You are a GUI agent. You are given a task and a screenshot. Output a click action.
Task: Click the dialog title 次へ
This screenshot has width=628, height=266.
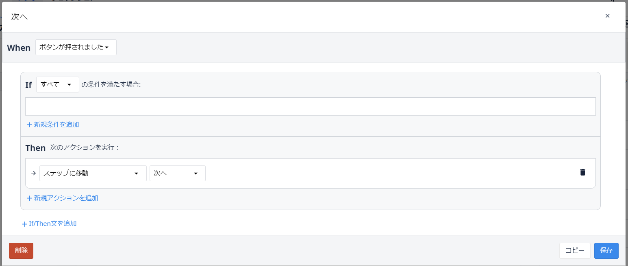coord(20,17)
